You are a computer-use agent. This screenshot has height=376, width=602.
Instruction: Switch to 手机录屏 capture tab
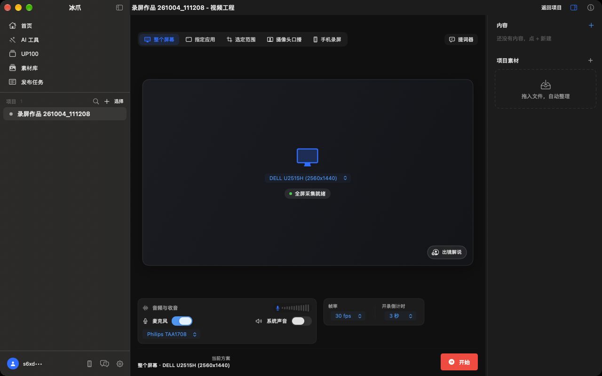click(x=327, y=39)
